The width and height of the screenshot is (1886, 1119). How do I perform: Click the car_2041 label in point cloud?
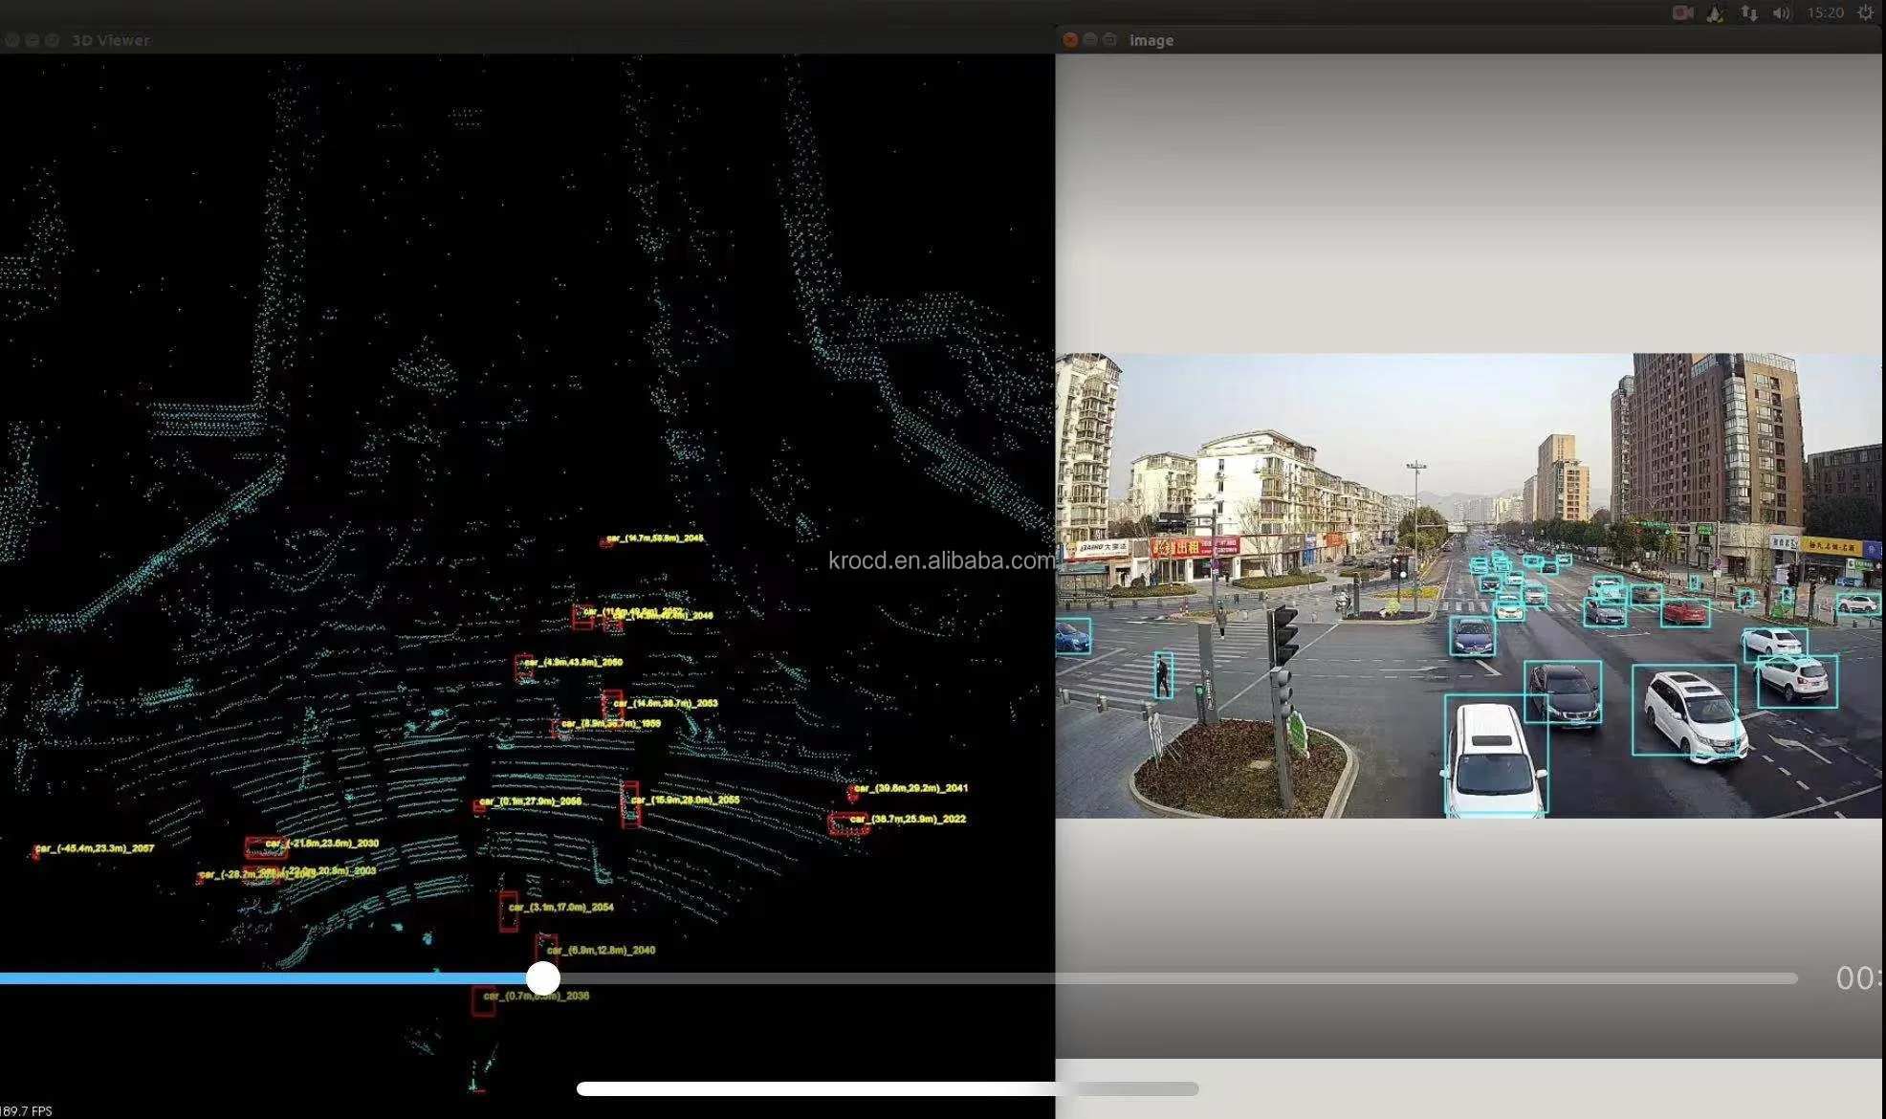pos(910,788)
